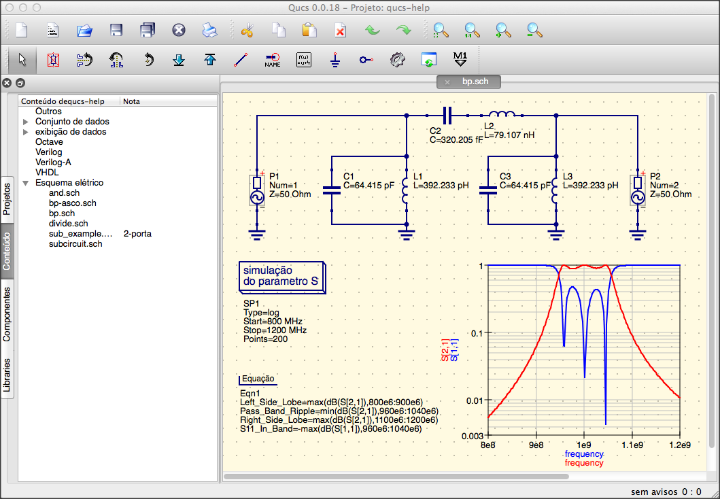Insert a port symbol
The image size is (720, 499).
pyautogui.click(x=366, y=60)
